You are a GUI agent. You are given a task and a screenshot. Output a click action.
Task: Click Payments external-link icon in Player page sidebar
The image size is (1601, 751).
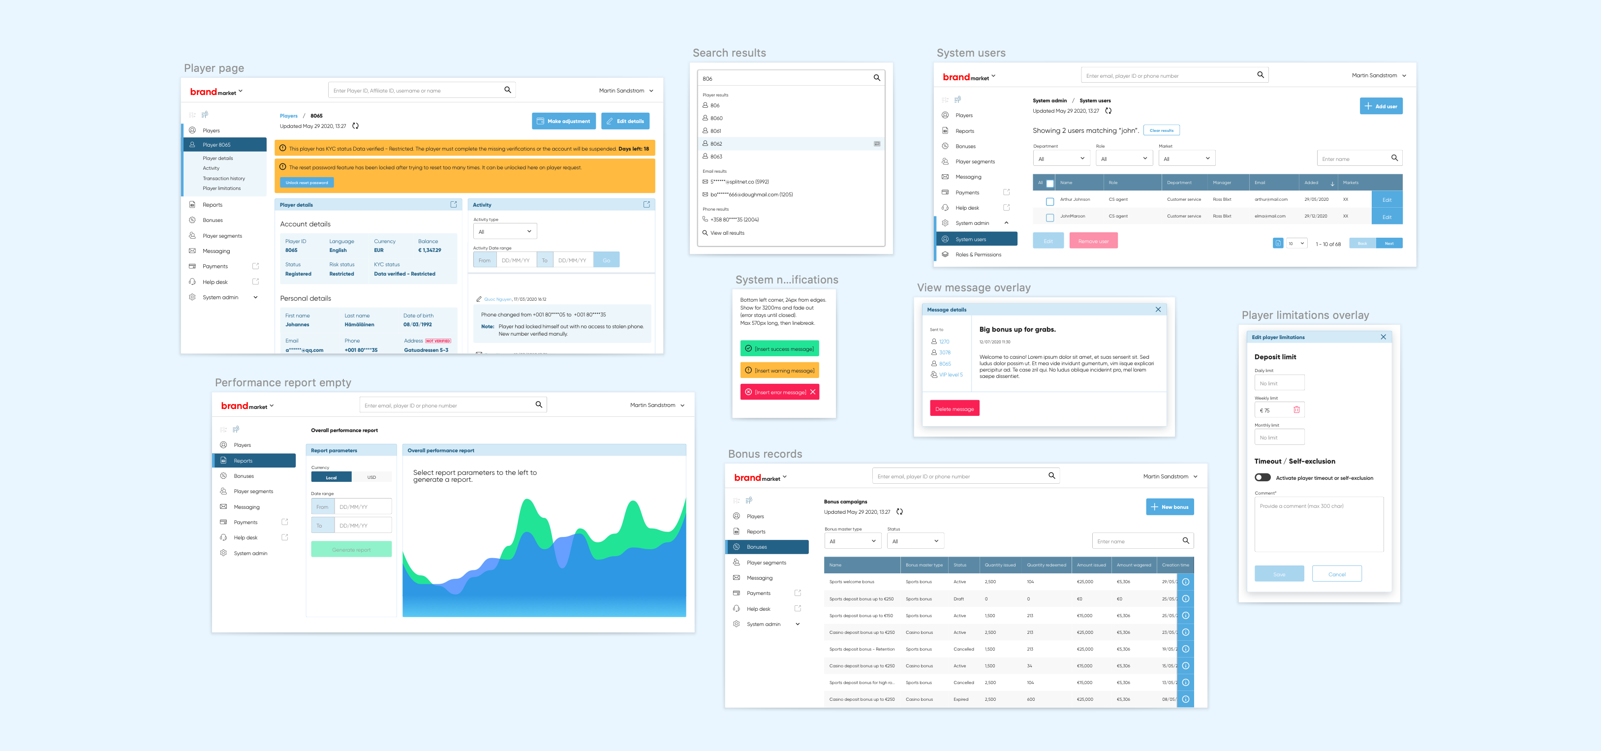[255, 266]
